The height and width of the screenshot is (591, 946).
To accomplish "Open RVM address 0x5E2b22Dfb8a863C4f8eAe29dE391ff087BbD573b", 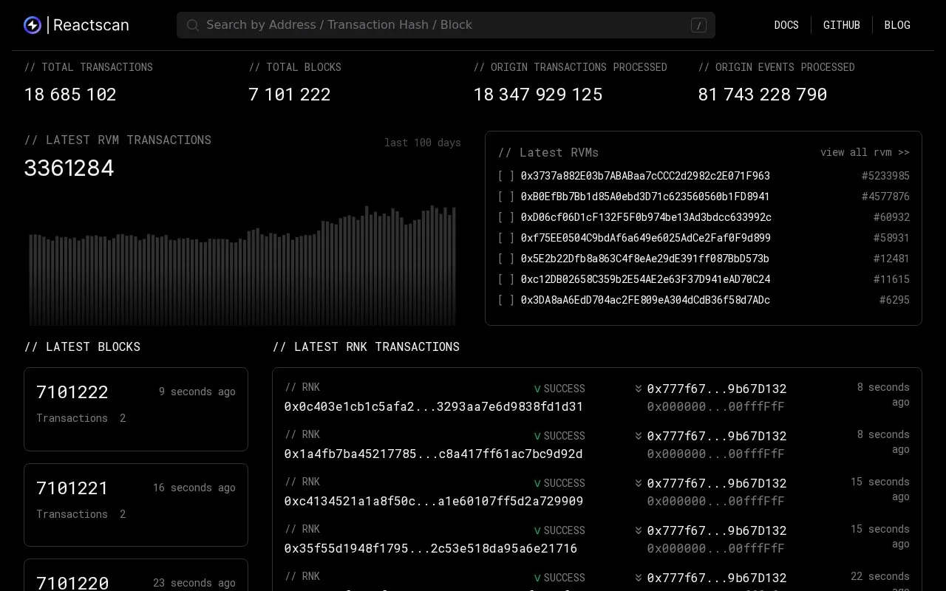I will tap(645, 259).
